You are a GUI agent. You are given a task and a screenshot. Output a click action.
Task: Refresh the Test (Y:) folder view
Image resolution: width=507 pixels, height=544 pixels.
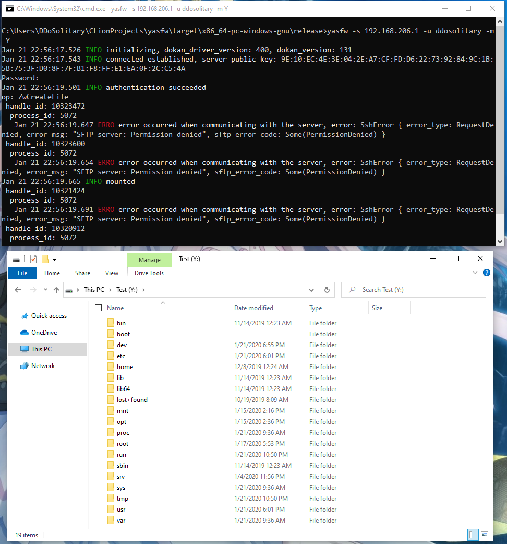tap(327, 290)
